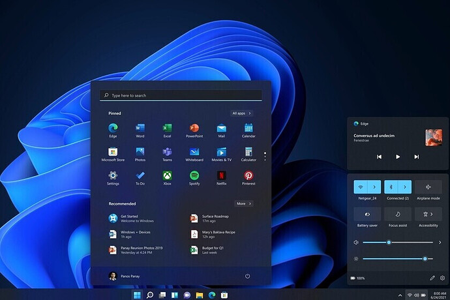Open the Mail app

point(221,130)
